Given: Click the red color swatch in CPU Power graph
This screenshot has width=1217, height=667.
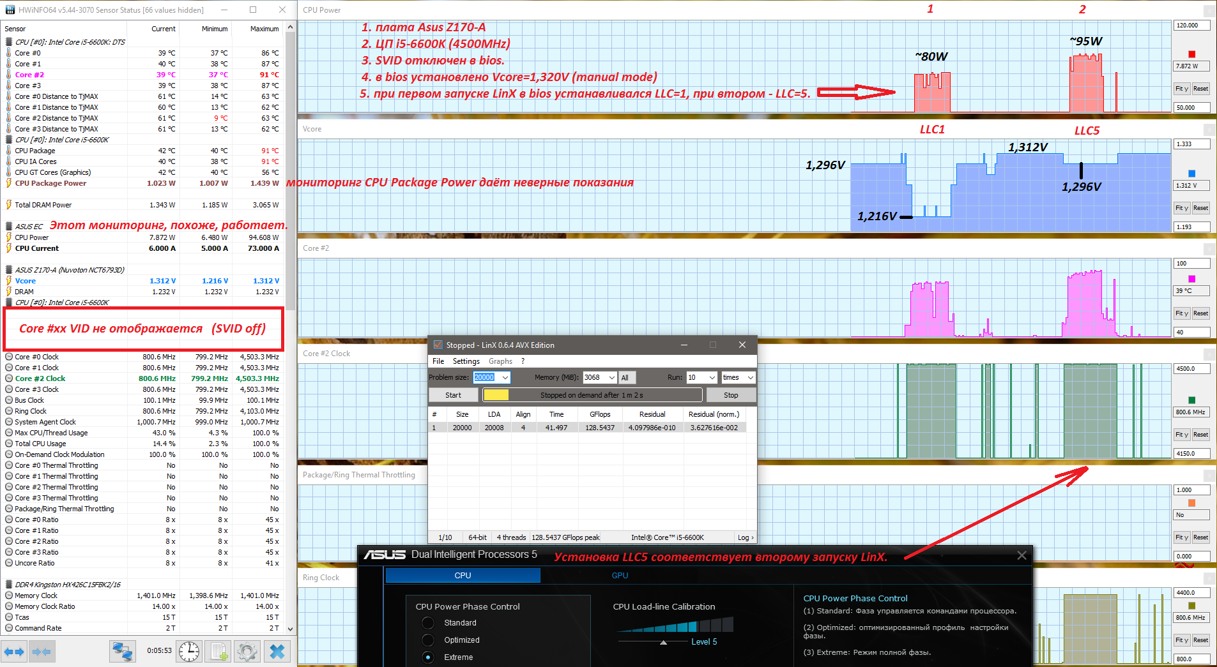Looking at the screenshot, I should point(1191,54).
